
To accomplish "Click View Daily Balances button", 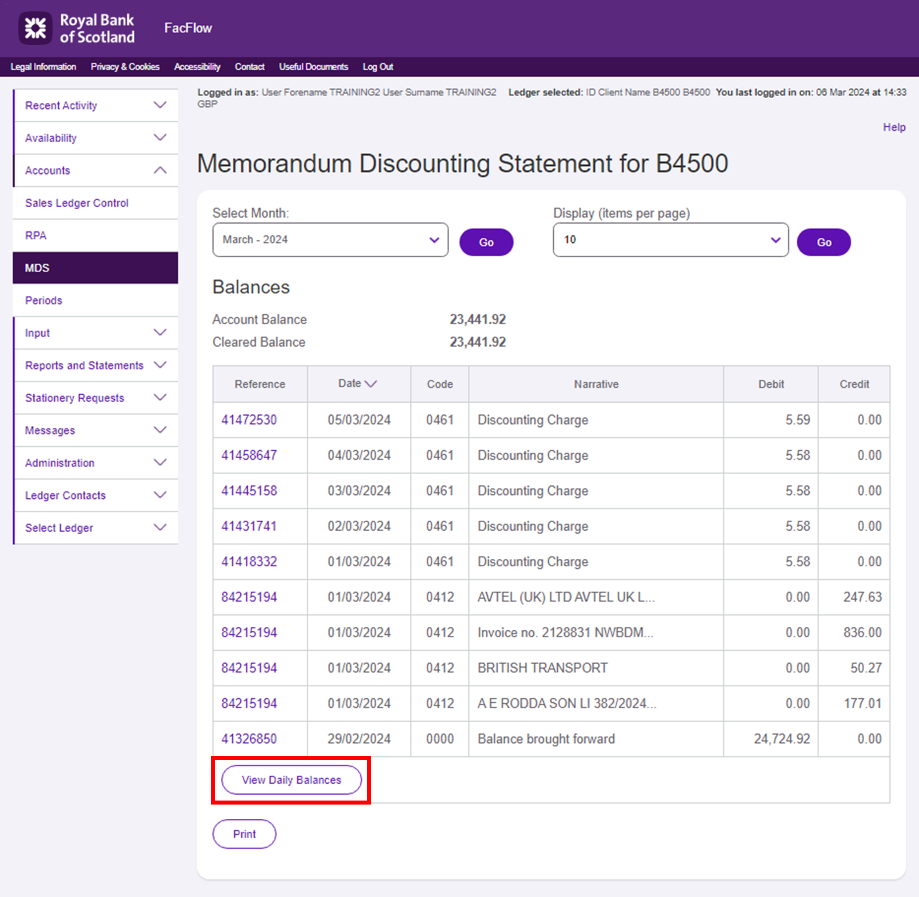I will 291,780.
